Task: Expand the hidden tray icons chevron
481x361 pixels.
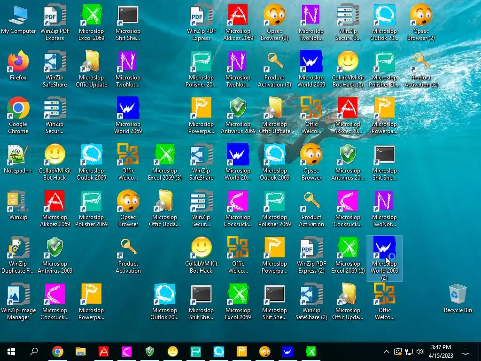Action: coord(387,352)
